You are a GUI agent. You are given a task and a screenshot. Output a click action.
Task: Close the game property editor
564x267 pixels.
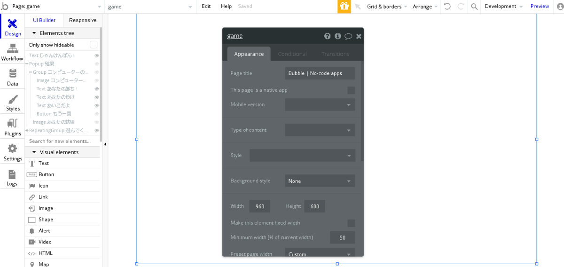coord(359,36)
